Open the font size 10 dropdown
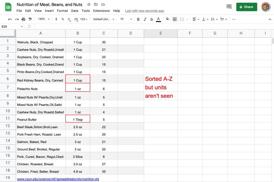This screenshot has width=274, height=182. (126, 19)
